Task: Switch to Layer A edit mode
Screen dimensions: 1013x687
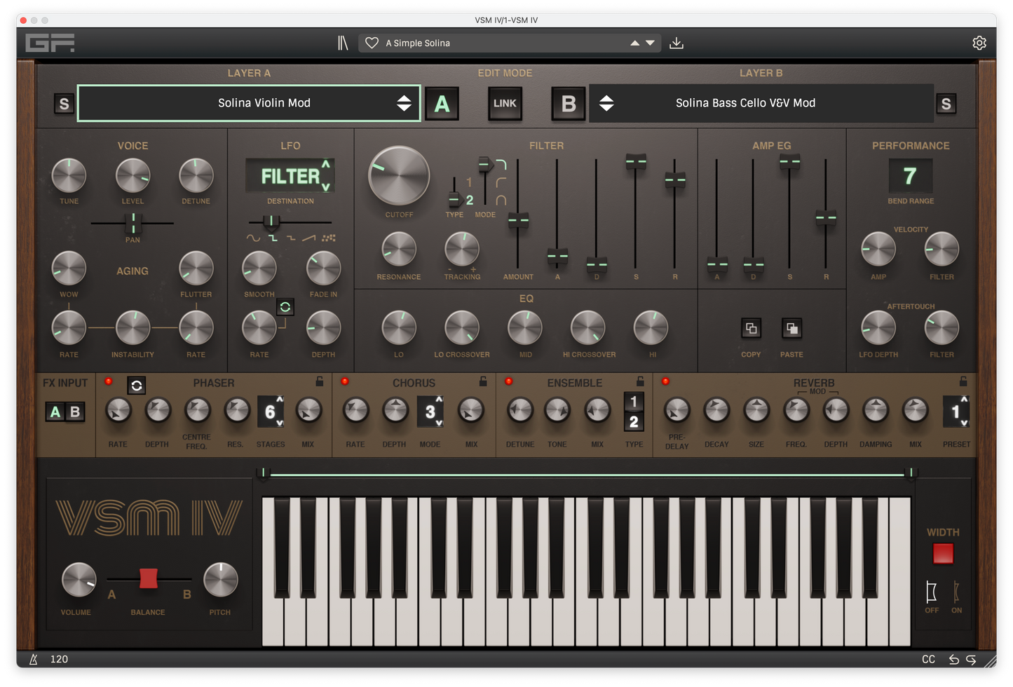Action: click(x=442, y=103)
